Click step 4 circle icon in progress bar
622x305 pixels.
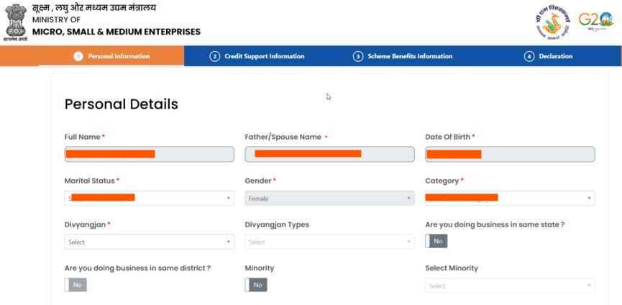click(x=529, y=56)
